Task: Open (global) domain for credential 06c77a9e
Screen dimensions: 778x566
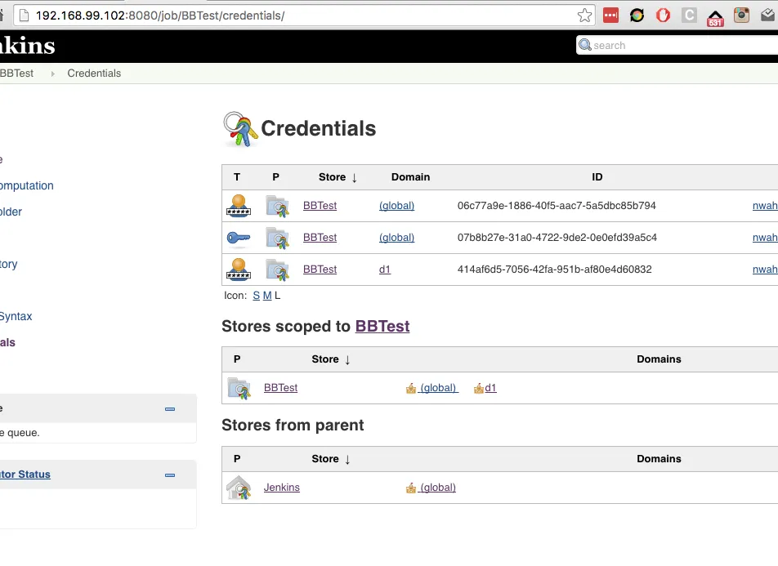Action: [x=396, y=206]
